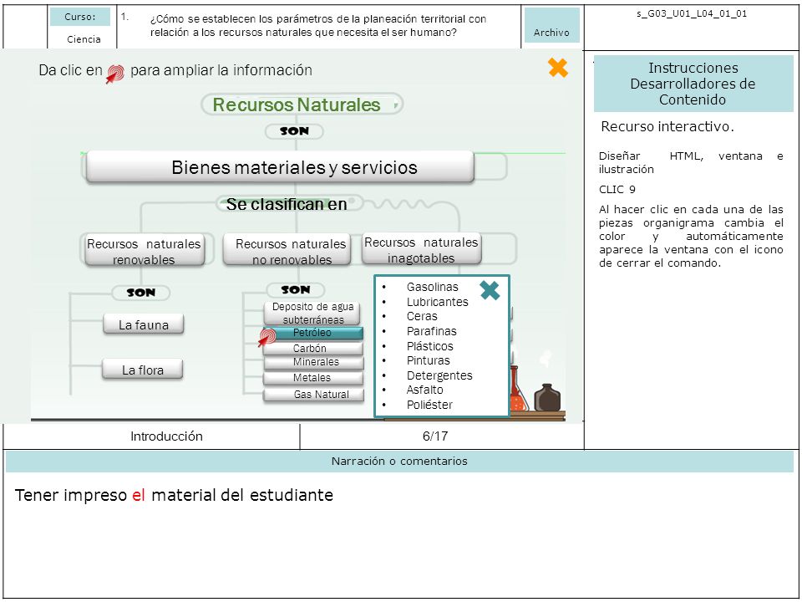This screenshot has width=802, height=602.
Task: Click Lubricantes in the popup list
Action: pyautogui.click(x=437, y=302)
